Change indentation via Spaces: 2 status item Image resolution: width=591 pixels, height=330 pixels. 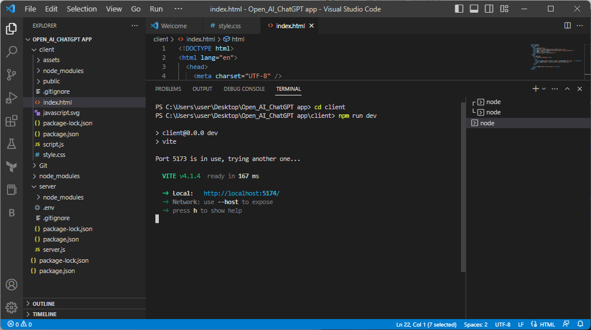pos(475,324)
